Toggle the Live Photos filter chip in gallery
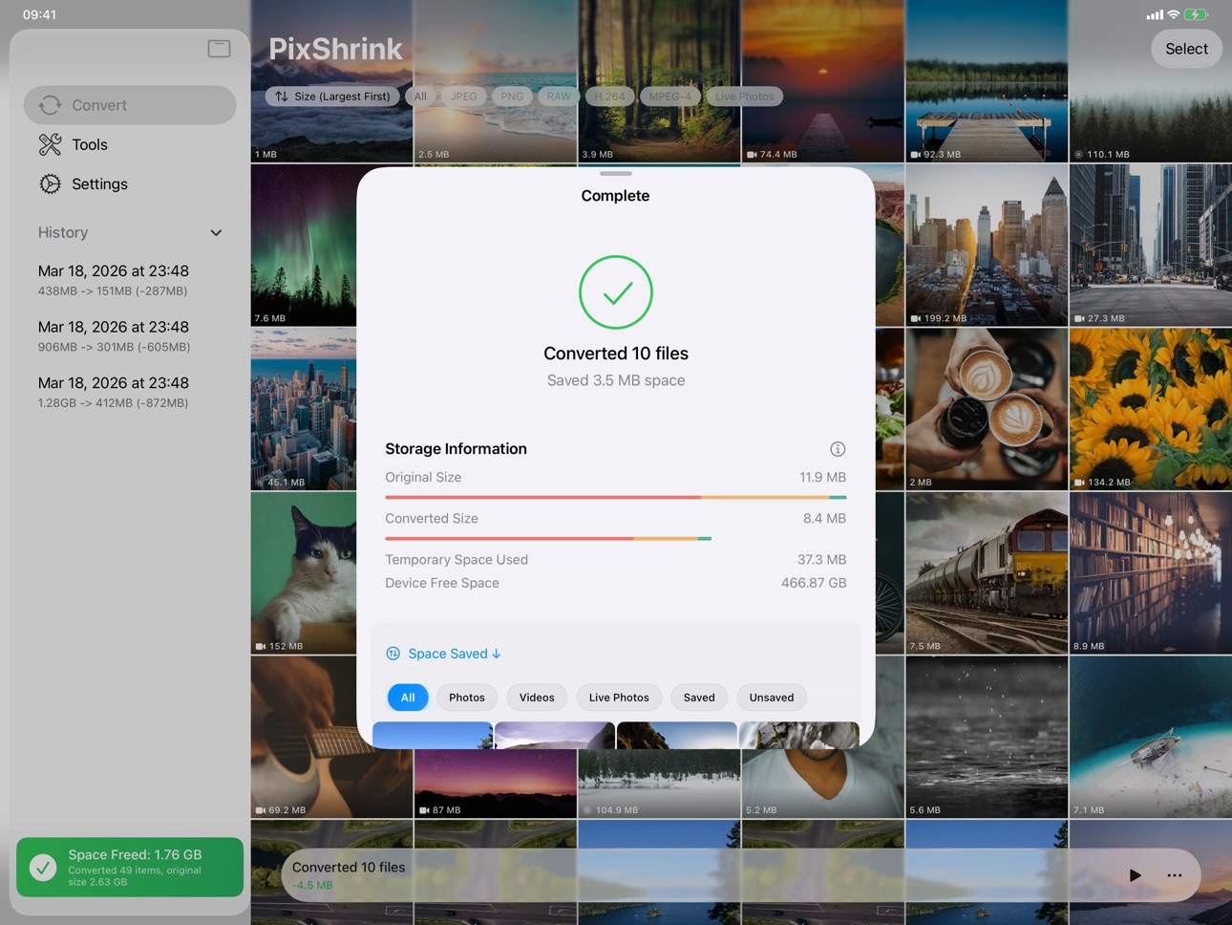 [x=744, y=97]
